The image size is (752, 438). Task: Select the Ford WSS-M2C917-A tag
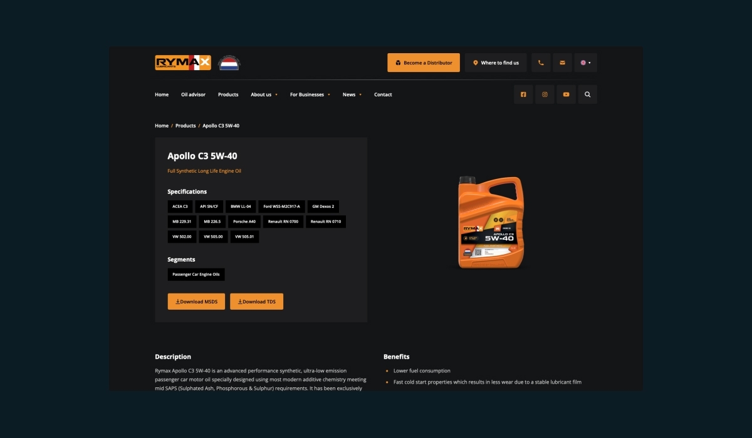tap(281, 206)
